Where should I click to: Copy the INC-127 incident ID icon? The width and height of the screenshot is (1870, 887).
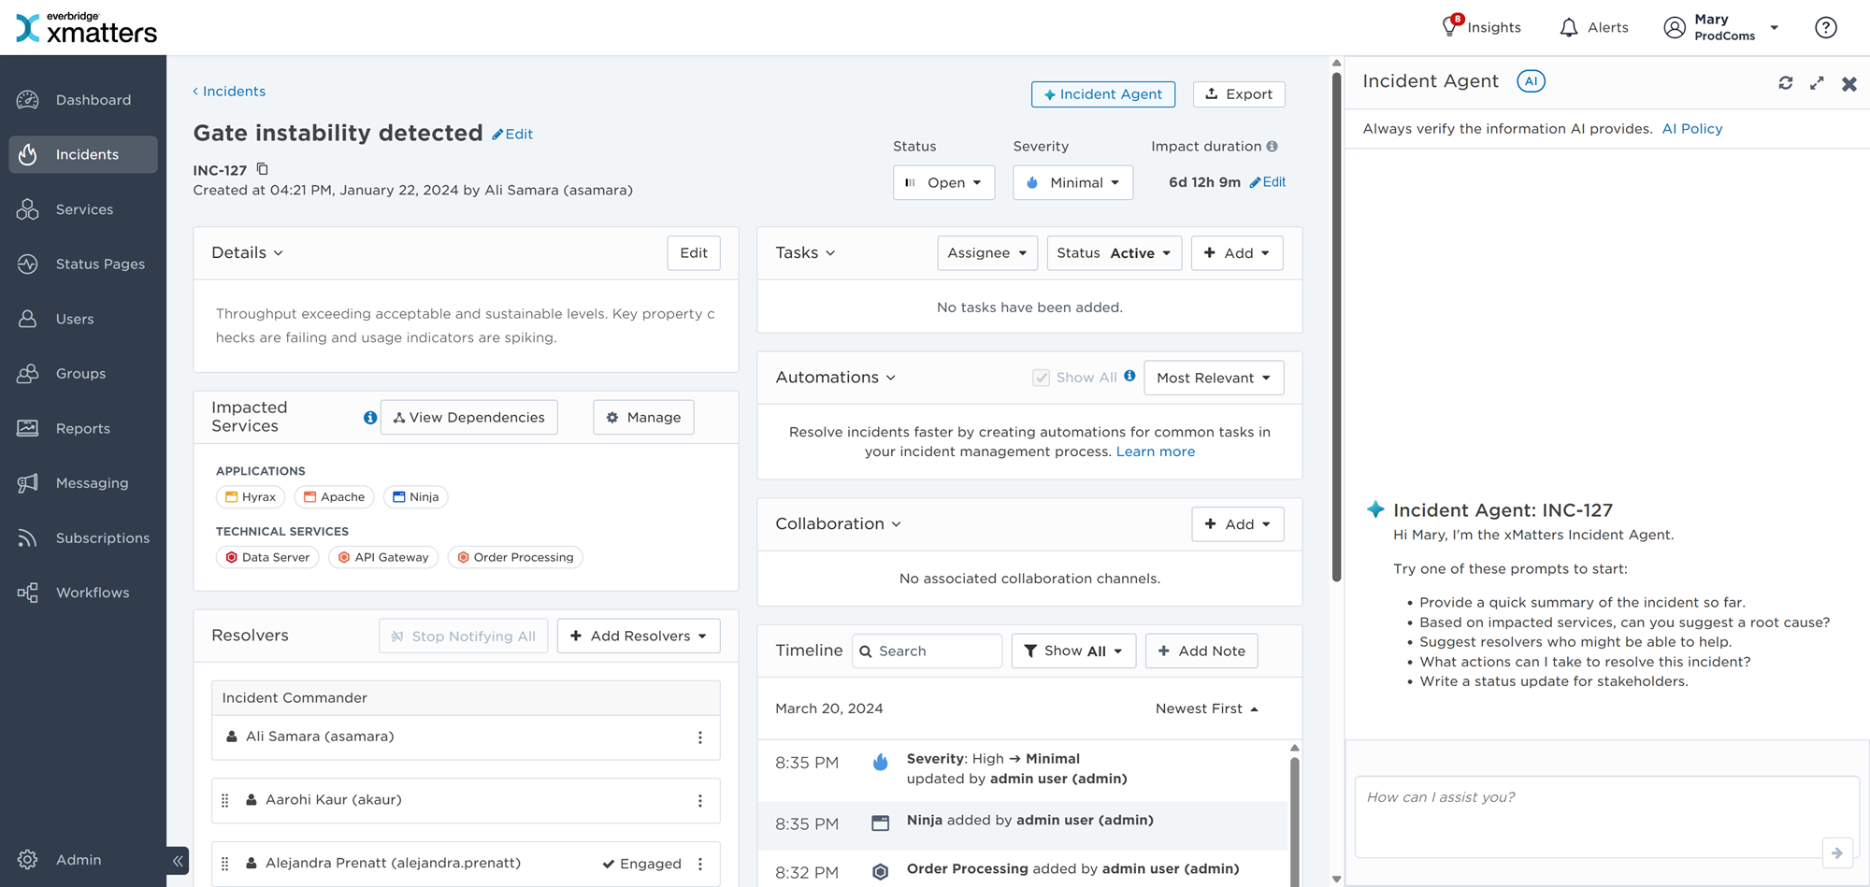coord(263,169)
